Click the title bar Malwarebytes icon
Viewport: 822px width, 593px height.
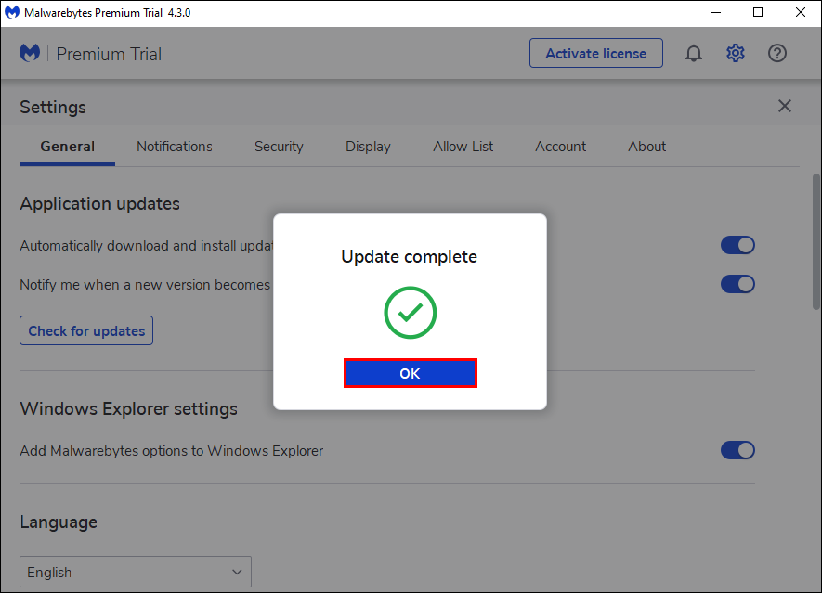click(11, 12)
